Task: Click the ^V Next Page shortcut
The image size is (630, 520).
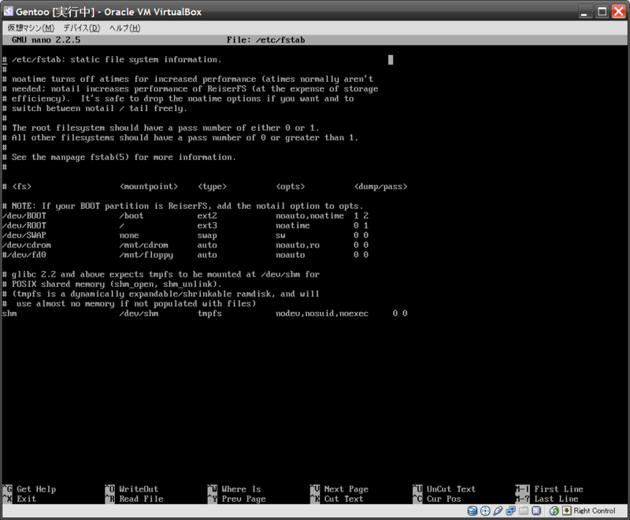Action: (x=339, y=489)
